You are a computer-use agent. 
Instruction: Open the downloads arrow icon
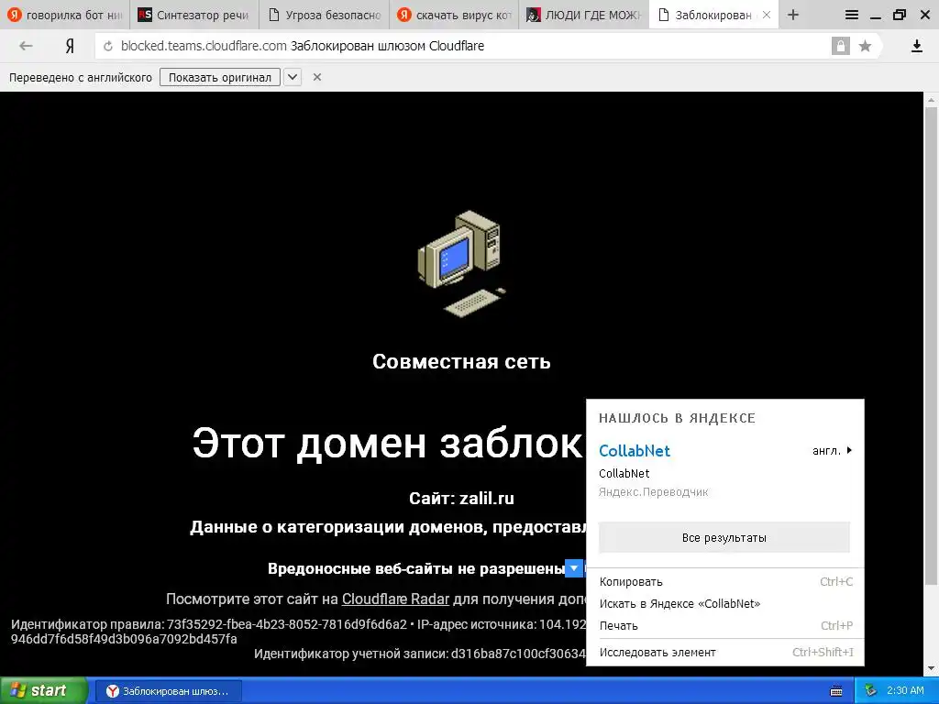tap(916, 46)
